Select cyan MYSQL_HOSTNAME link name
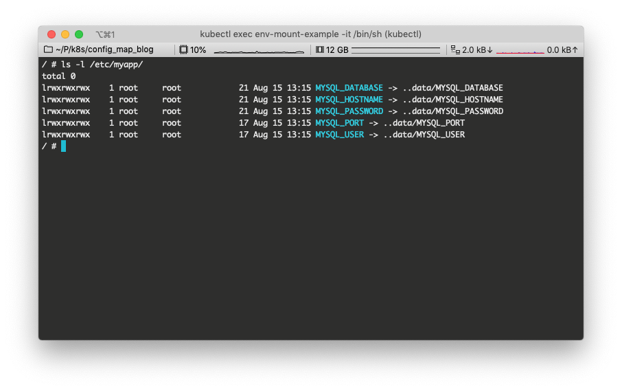Screen dimensions: 622x391 coord(349,99)
